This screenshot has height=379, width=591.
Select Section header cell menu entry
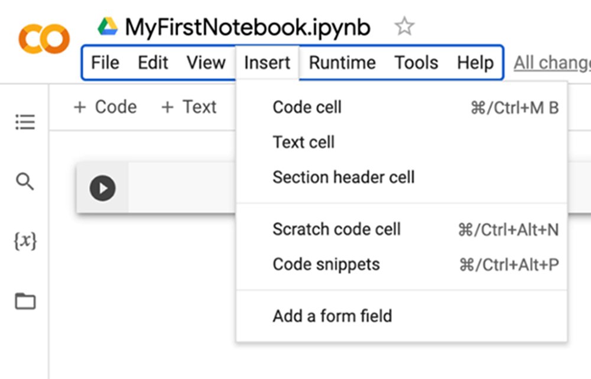click(x=343, y=177)
